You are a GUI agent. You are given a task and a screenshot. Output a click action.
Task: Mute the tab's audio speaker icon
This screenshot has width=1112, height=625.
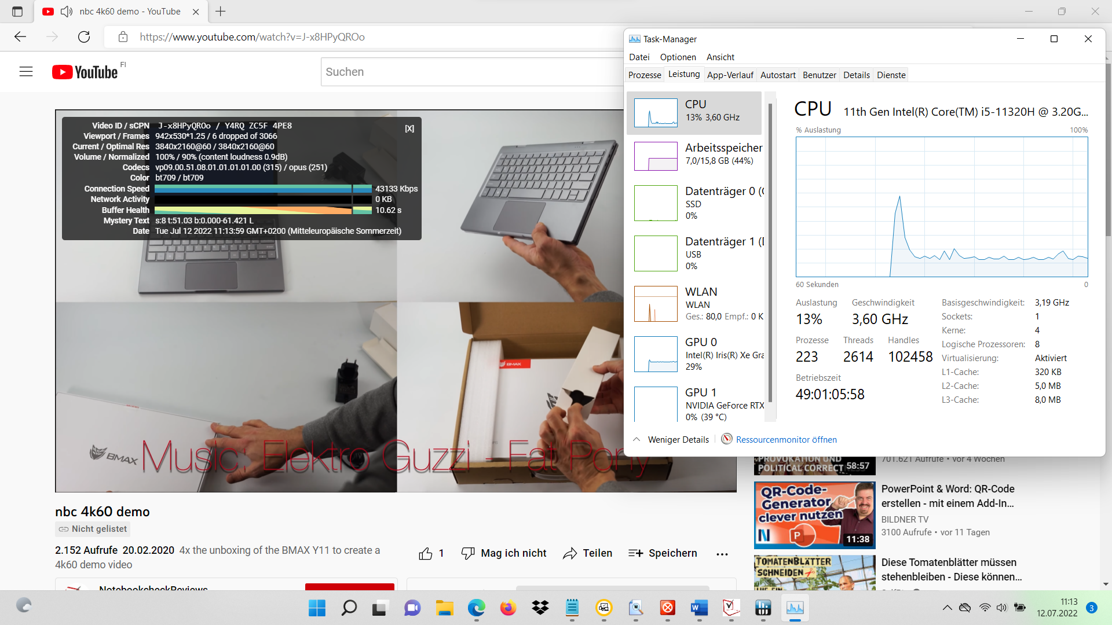(x=67, y=12)
